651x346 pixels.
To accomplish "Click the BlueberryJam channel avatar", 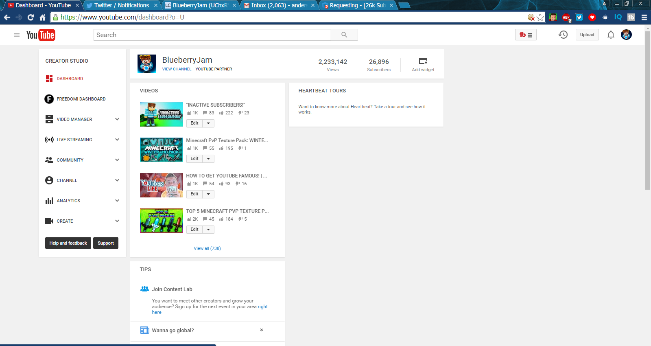I will (147, 64).
